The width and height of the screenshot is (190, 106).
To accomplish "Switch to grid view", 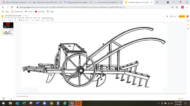I will coord(11,99).
